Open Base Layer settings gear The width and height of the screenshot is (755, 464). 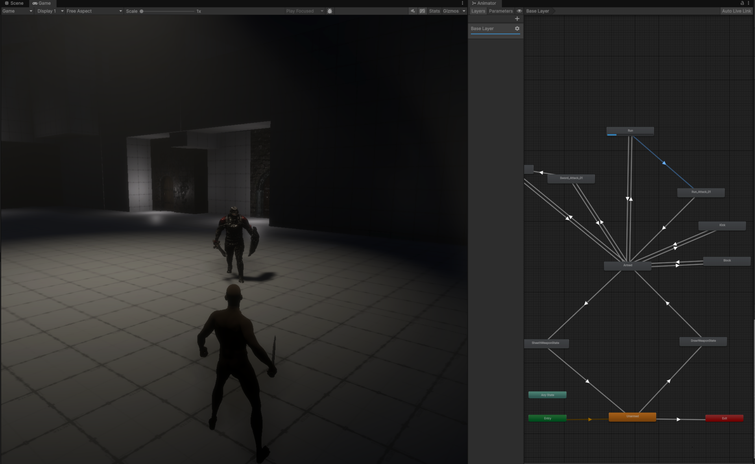[517, 28]
